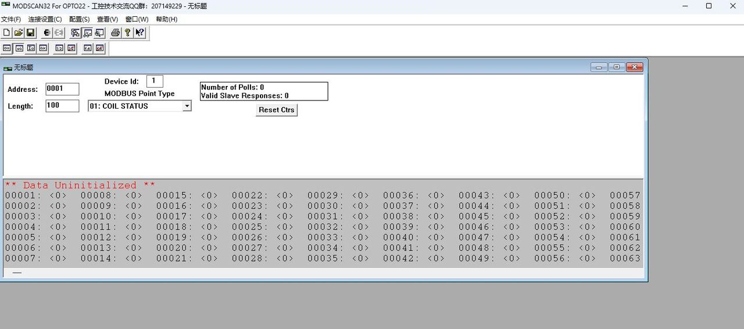
Task: Activate the context help arrow-question icon
Action: 140,33
